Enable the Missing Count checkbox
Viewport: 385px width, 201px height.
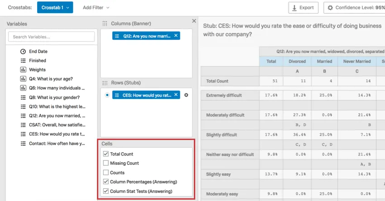106,163
